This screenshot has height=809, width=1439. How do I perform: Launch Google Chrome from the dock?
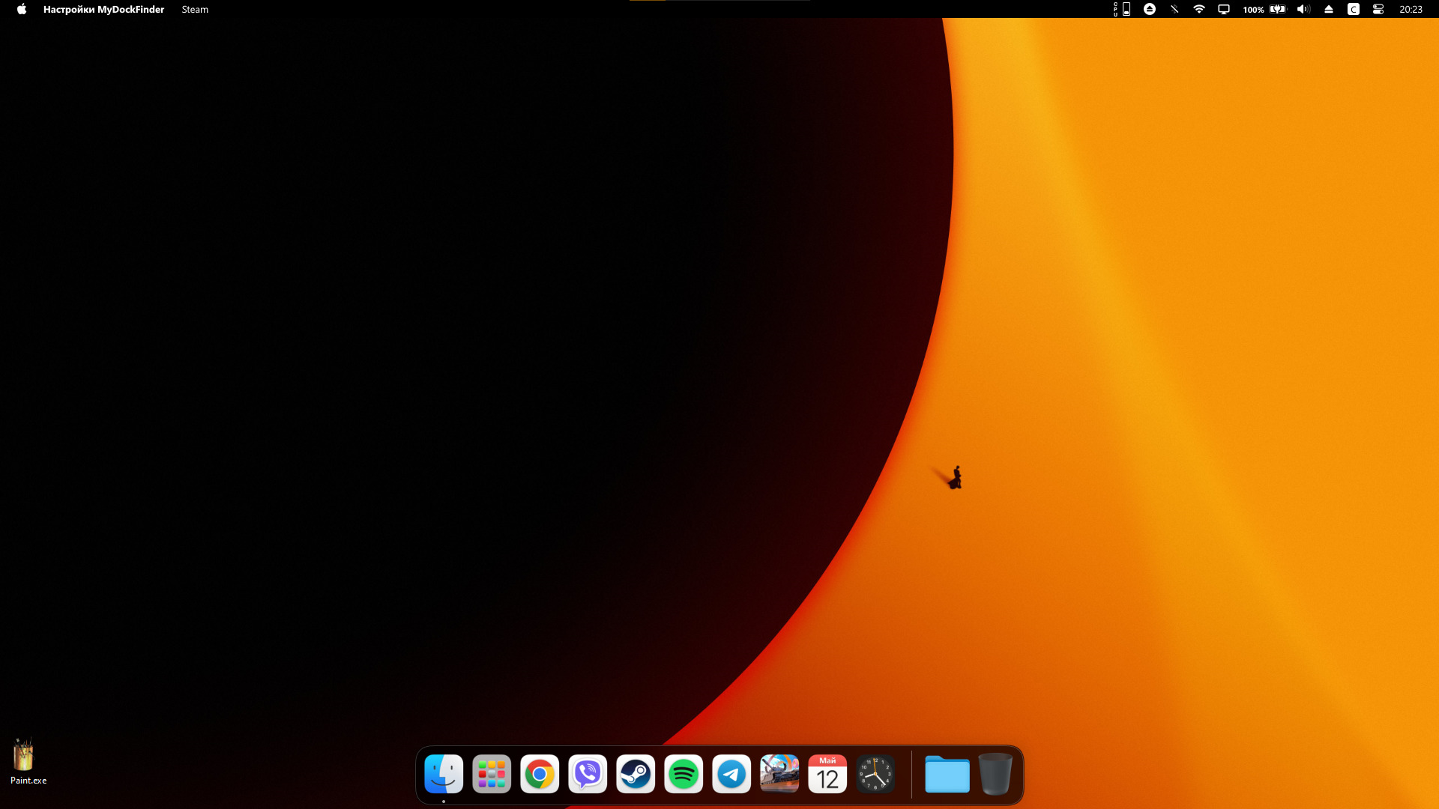point(540,774)
